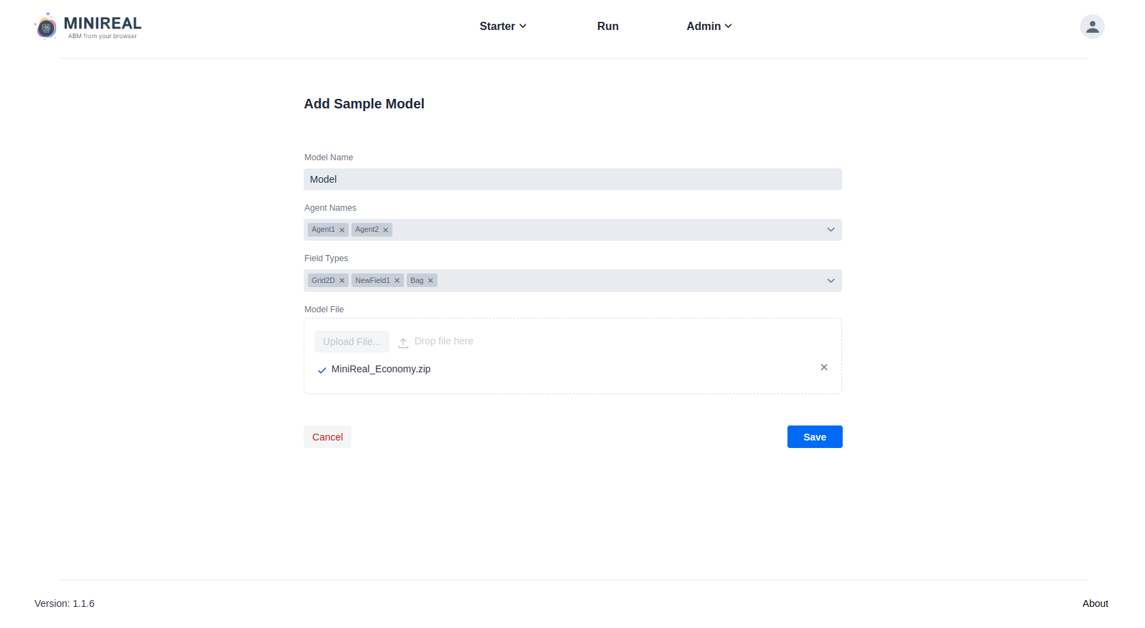This screenshot has height=628, width=1145.
Task: Remove the Agent2 tag
Action: (386, 230)
